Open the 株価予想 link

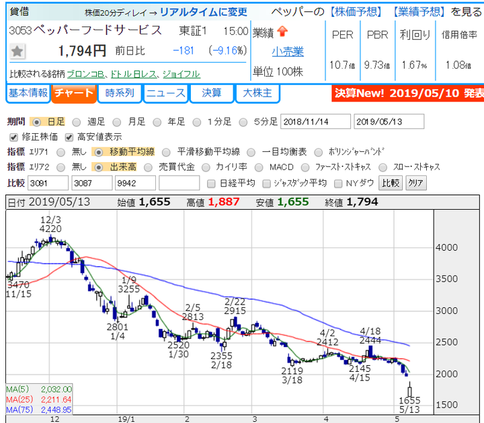point(356,11)
